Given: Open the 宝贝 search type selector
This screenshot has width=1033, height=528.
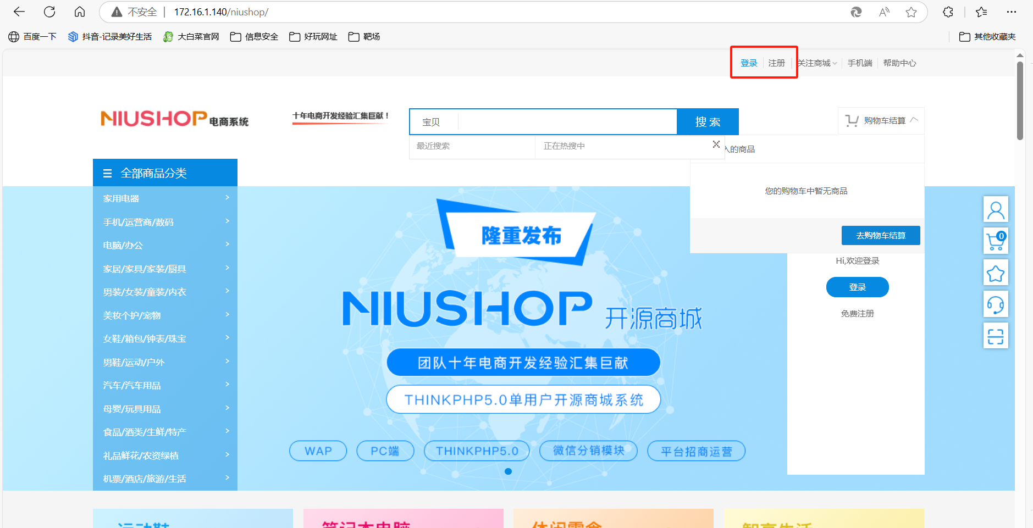Looking at the screenshot, I should [x=433, y=121].
